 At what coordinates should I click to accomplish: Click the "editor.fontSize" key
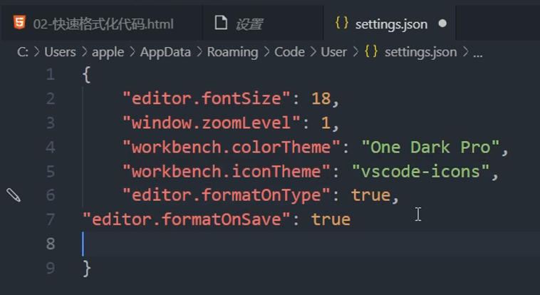pos(207,99)
